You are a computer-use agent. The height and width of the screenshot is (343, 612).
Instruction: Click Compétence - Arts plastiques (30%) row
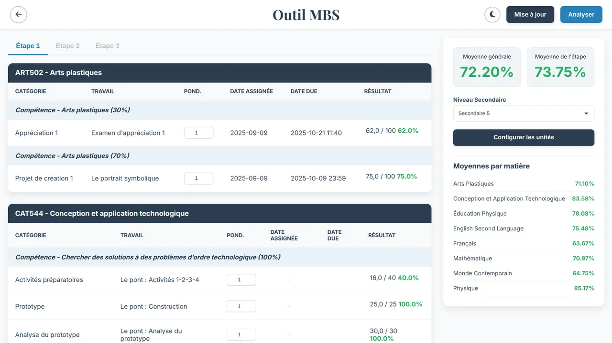pyautogui.click(x=219, y=110)
